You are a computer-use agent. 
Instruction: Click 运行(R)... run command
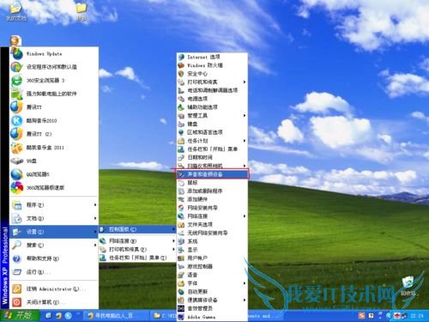click(x=54, y=272)
